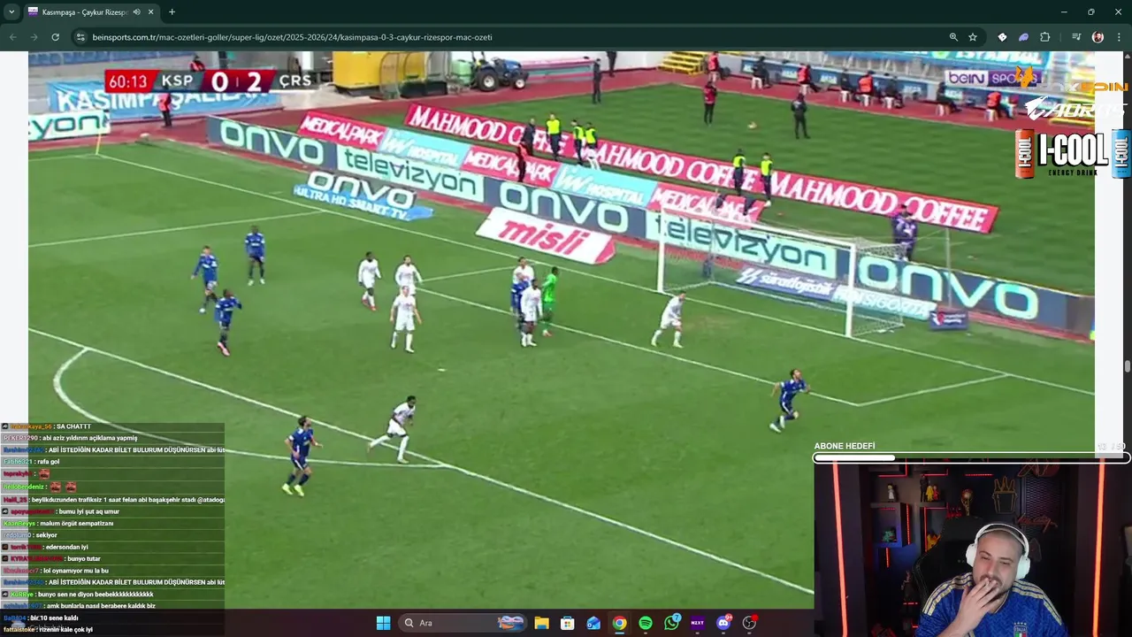Click chat message 'bunyo tutar'

point(84,559)
